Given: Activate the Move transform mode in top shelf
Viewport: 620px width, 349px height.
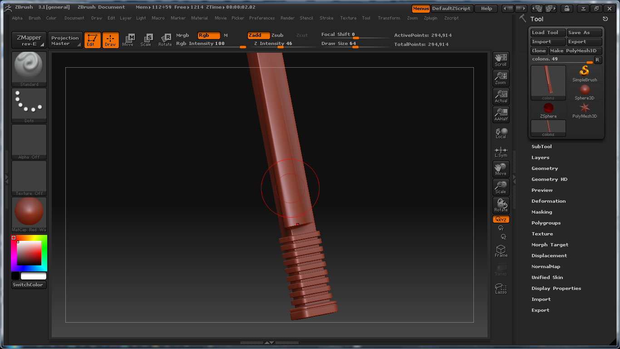Looking at the screenshot, I should coord(128,40).
